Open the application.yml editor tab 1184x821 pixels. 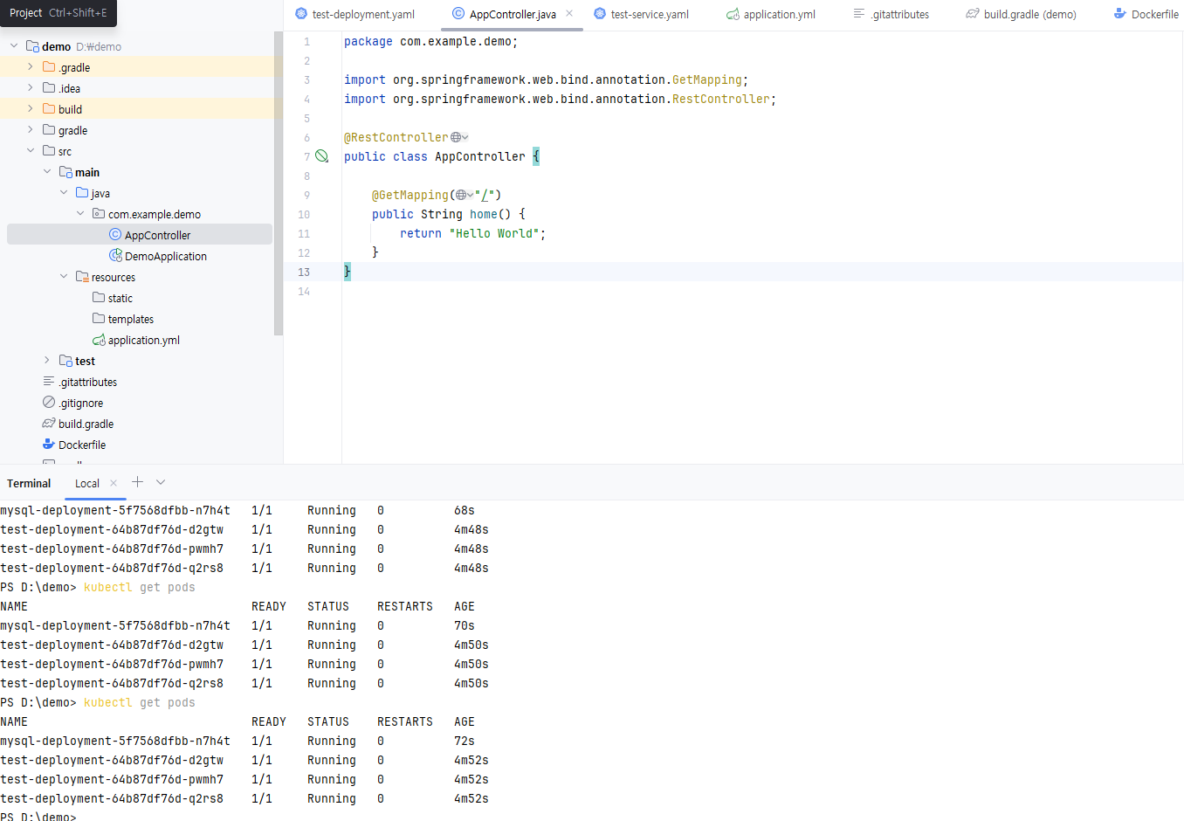(771, 14)
